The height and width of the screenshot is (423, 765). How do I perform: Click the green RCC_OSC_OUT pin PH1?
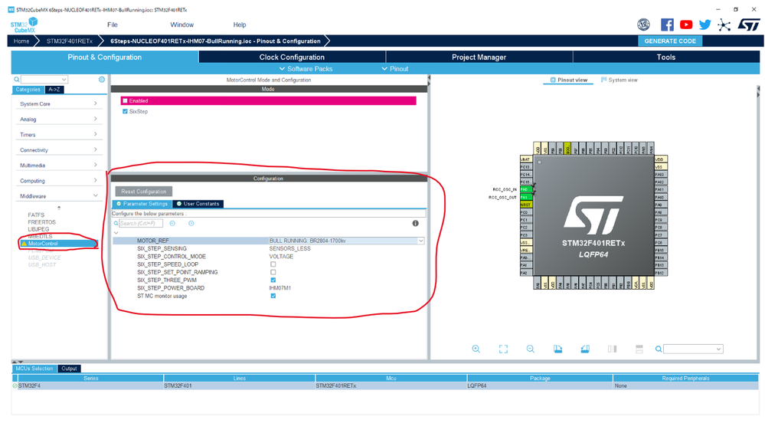click(525, 197)
